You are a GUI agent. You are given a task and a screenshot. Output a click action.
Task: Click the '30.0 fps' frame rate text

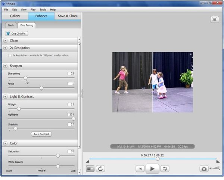coord(183,146)
